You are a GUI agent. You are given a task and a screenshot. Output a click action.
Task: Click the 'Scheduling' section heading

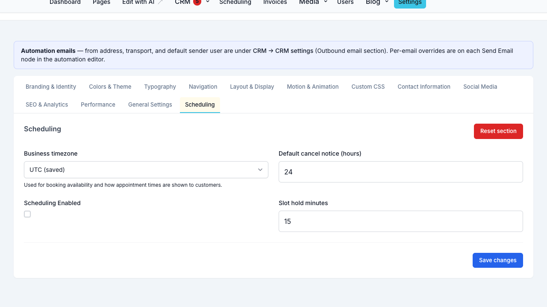coord(42,129)
